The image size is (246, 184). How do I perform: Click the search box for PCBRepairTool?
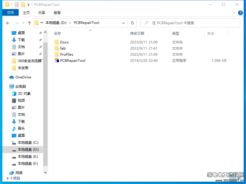(x=190, y=23)
